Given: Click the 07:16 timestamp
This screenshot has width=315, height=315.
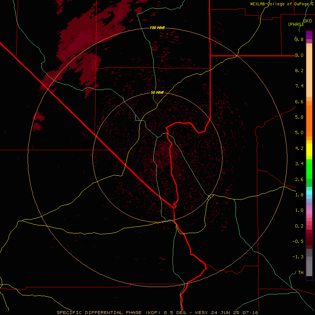Looking at the screenshot, I should (250, 313).
